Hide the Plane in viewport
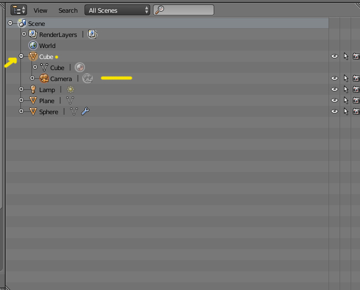The width and height of the screenshot is (360, 290). (x=335, y=100)
